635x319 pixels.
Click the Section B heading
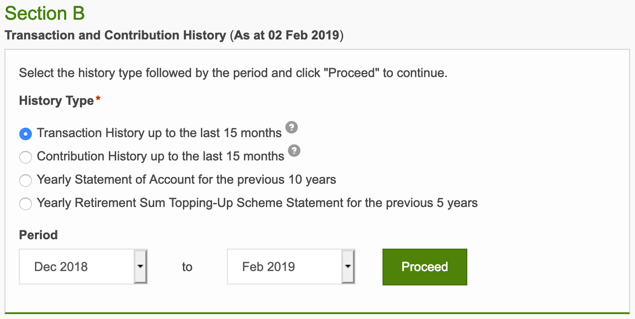[x=45, y=13]
